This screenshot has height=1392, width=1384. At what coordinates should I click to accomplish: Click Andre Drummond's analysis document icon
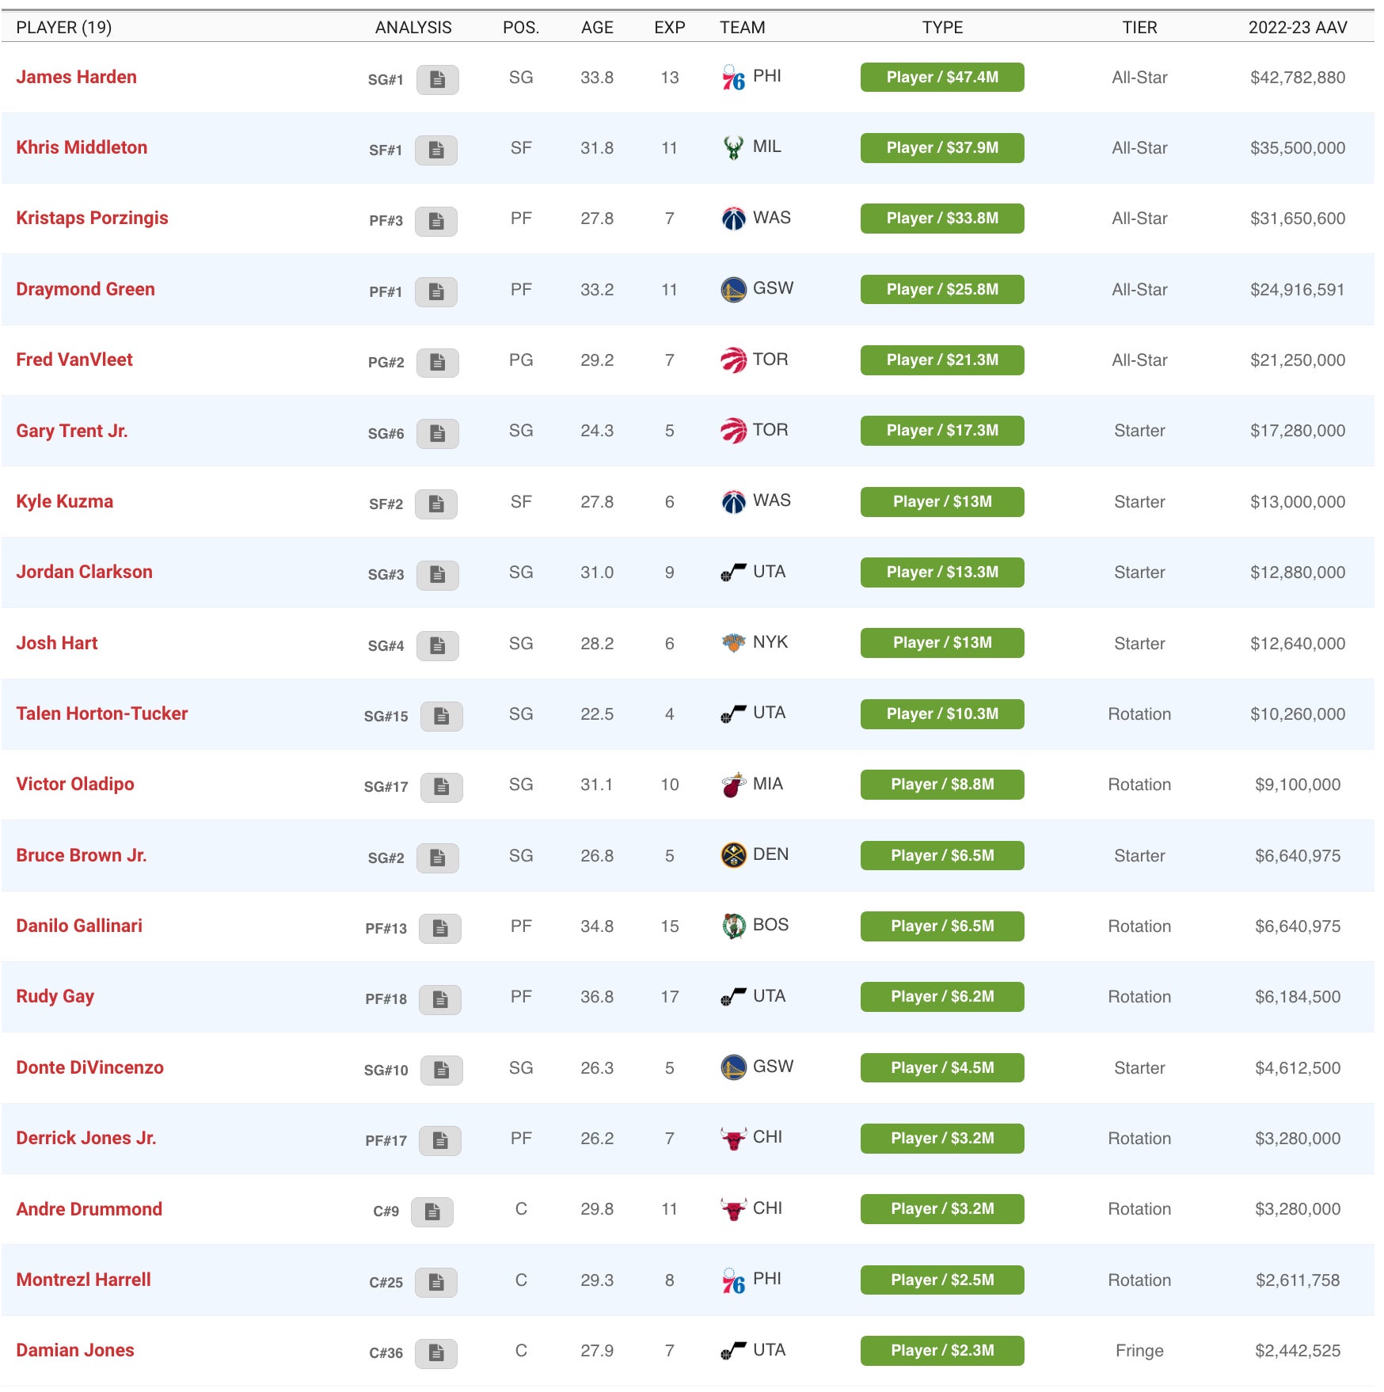[432, 1211]
